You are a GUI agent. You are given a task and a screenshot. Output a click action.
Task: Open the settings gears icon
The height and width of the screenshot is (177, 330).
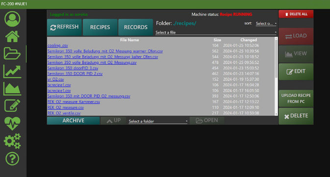click(x=12, y=141)
